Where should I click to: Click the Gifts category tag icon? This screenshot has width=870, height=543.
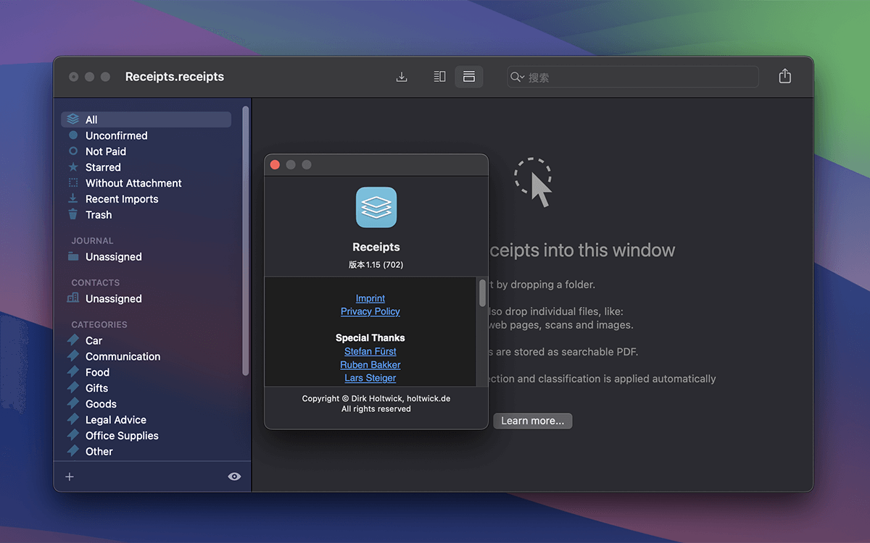pos(73,388)
